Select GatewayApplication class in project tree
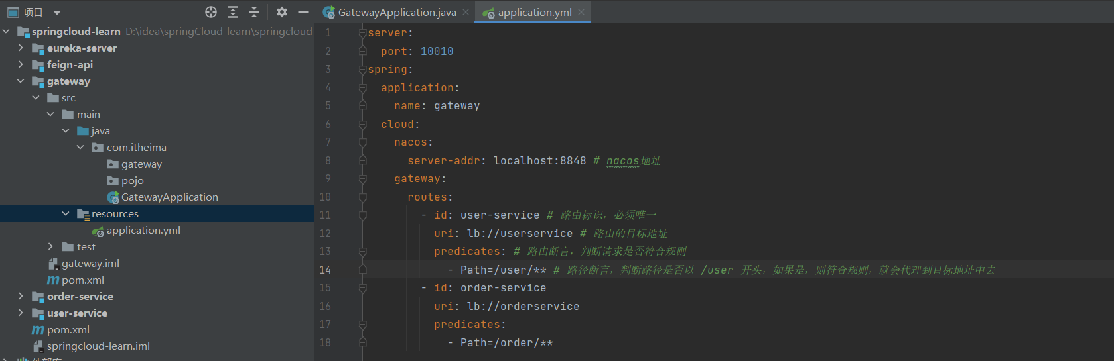The height and width of the screenshot is (361, 1114). point(169,197)
